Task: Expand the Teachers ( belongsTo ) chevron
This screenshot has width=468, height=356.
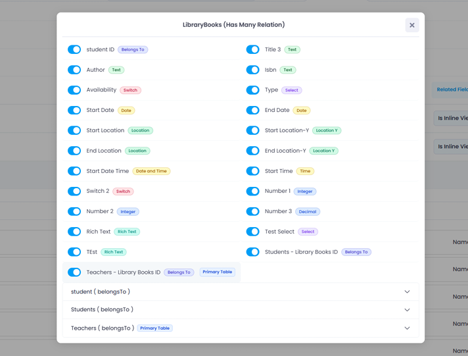Action: [407, 328]
